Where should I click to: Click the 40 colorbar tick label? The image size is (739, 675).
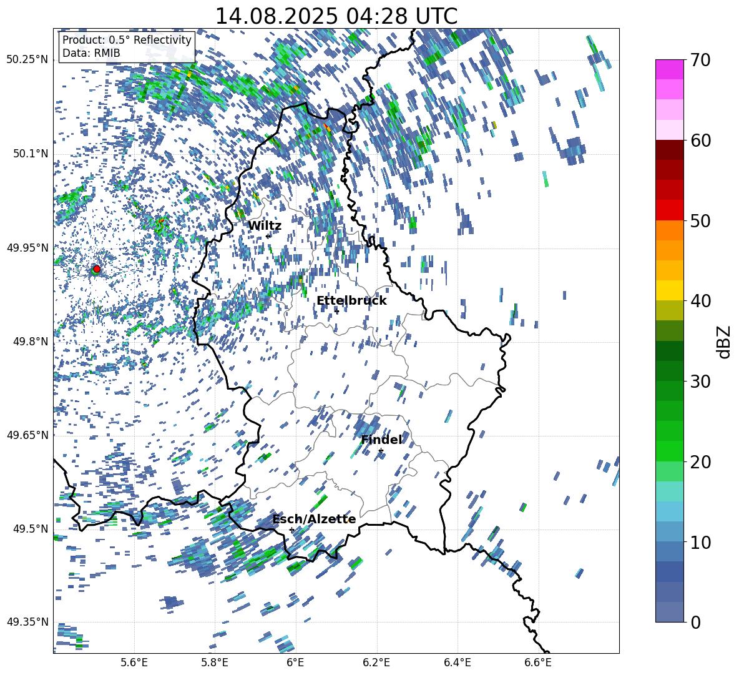click(700, 301)
